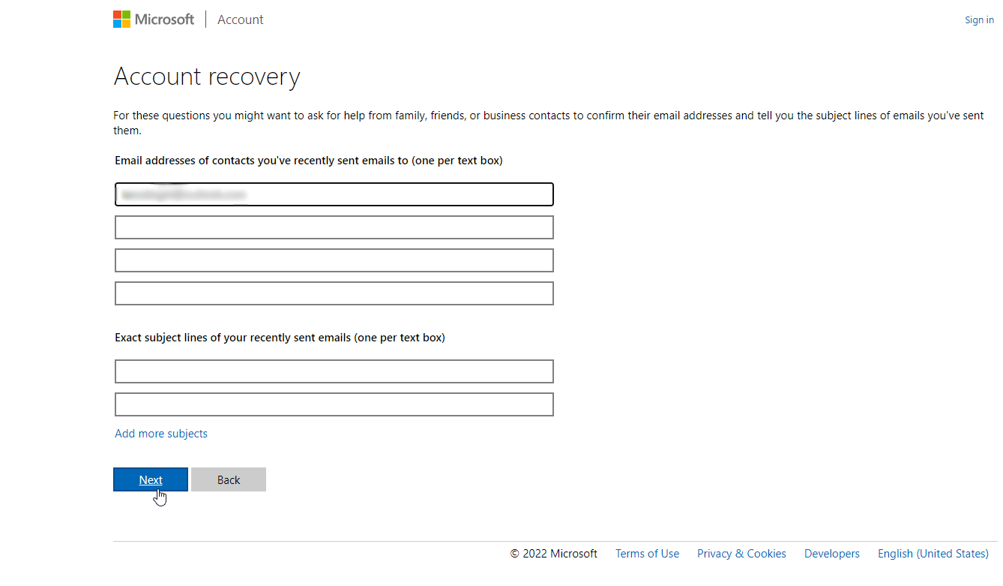Select the fourth contact email box
This screenshot has width=1003, height=586.
(334, 293)
